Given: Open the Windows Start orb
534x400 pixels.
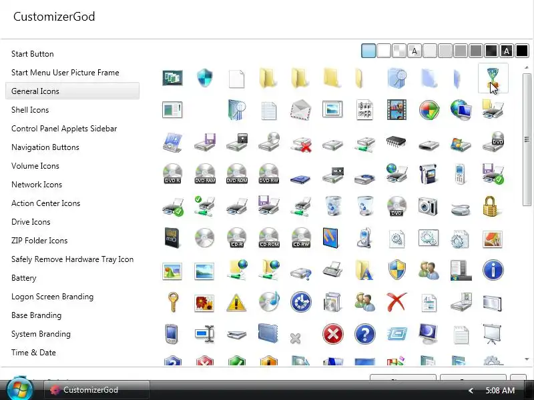Looking at the screenshot, I should coord(20,389).
